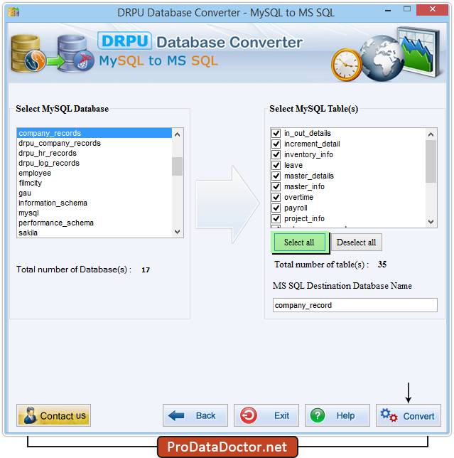Click the green question mark Help icon
This screenshot has width=454, height=458.
tap(318, 415)
